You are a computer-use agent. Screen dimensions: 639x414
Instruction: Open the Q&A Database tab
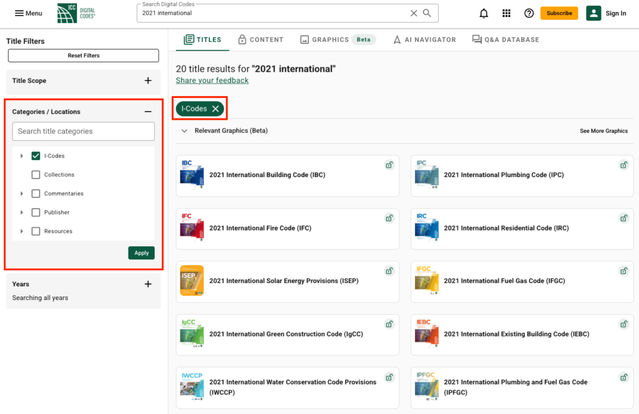505,39
